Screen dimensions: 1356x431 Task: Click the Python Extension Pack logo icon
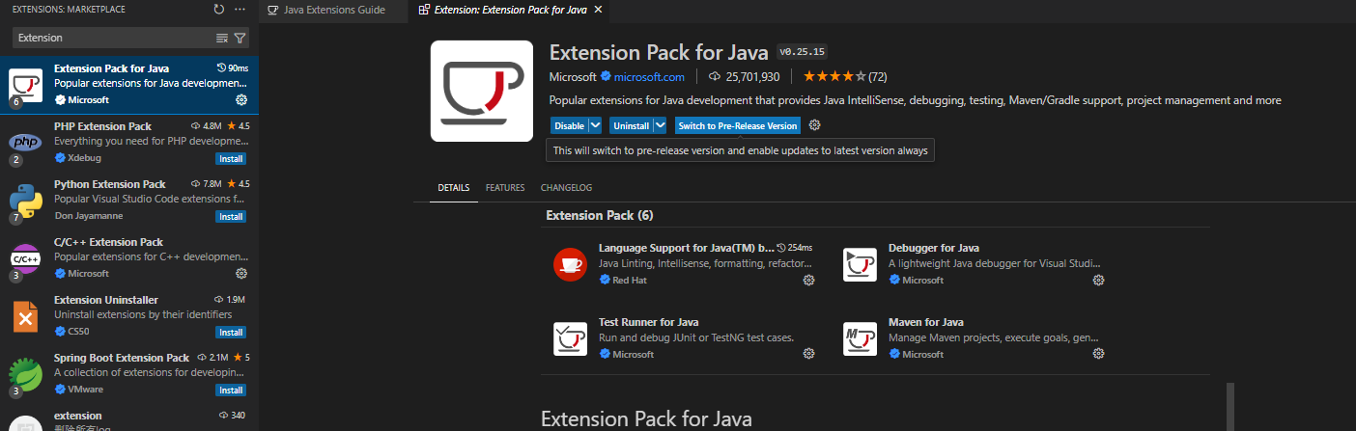pos(25,200)
